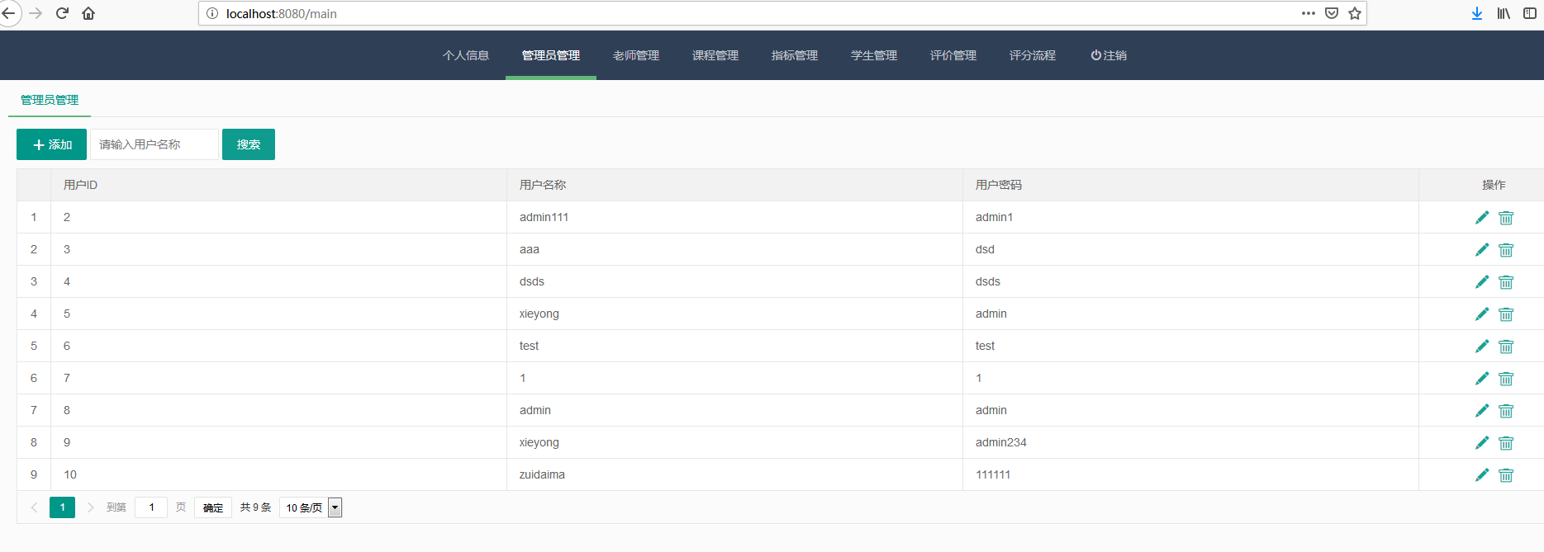Image resolution: width=1544 pixels, height=552 pixels.
Task: Edit the zuidaima user row
Action: (x=1482, y=474)
